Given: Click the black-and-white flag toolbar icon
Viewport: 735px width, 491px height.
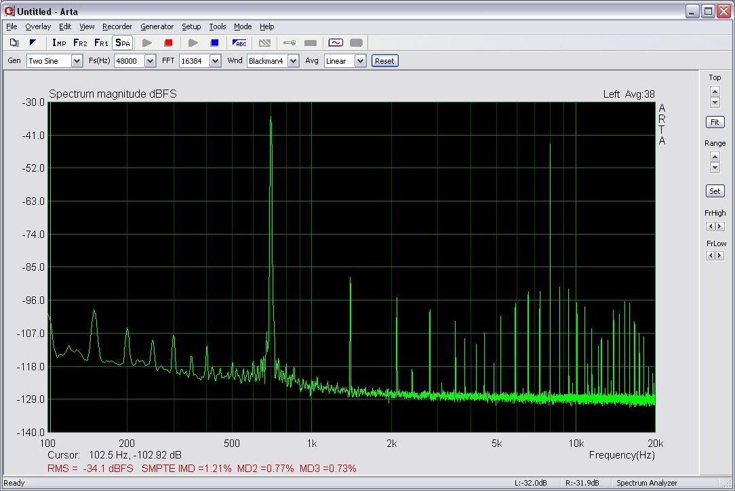Looking at the screenshot, I should pyautogui.click(x=33, y=43).
